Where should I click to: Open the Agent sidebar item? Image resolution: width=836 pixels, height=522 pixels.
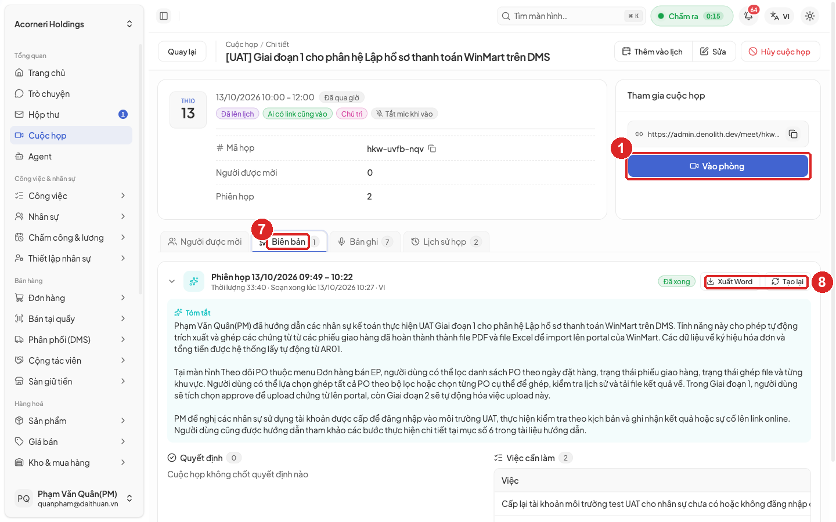point(71,157)
